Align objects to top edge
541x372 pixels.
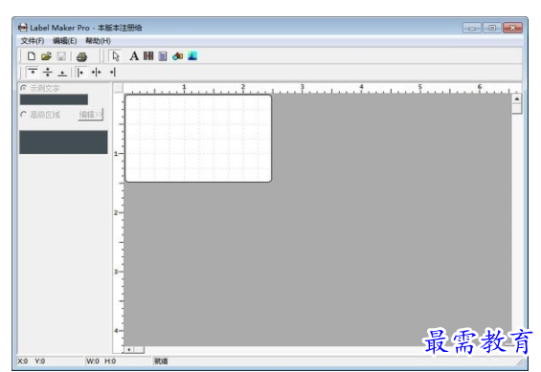[x=33, y=72]
